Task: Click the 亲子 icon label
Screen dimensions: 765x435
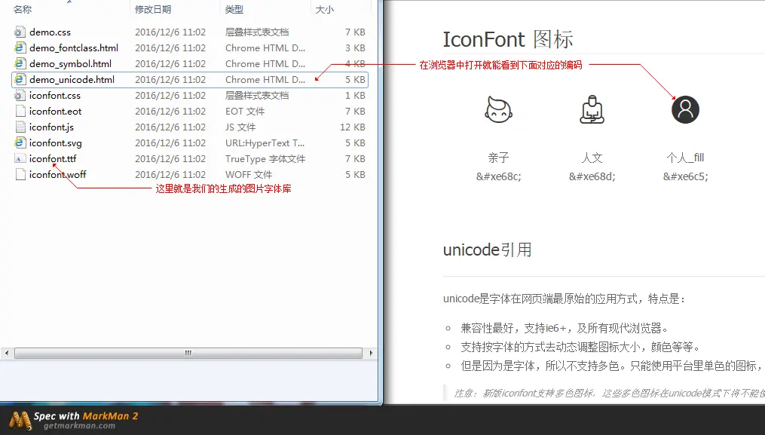Action: point(499,158)
